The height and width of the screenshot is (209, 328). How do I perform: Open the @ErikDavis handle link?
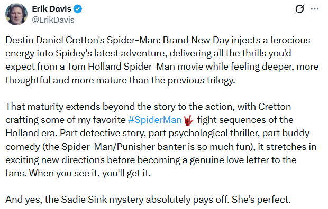pyautogui.click(x=53, y=20)
